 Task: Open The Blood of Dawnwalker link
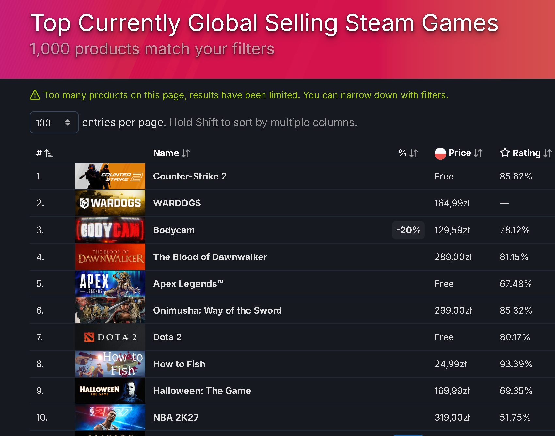(210, 257)
